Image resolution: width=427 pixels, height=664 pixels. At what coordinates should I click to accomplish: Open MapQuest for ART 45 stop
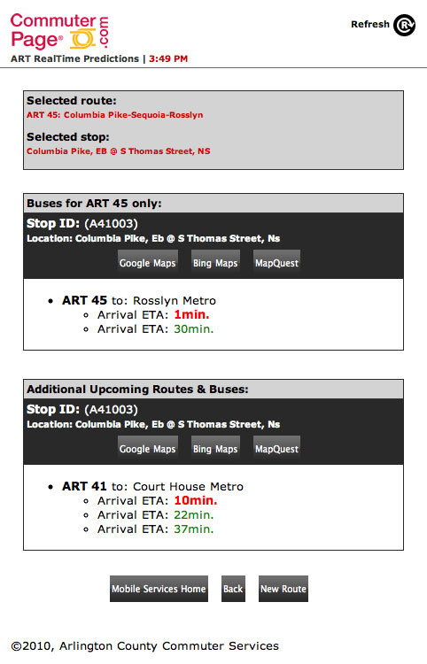(276, 263)
